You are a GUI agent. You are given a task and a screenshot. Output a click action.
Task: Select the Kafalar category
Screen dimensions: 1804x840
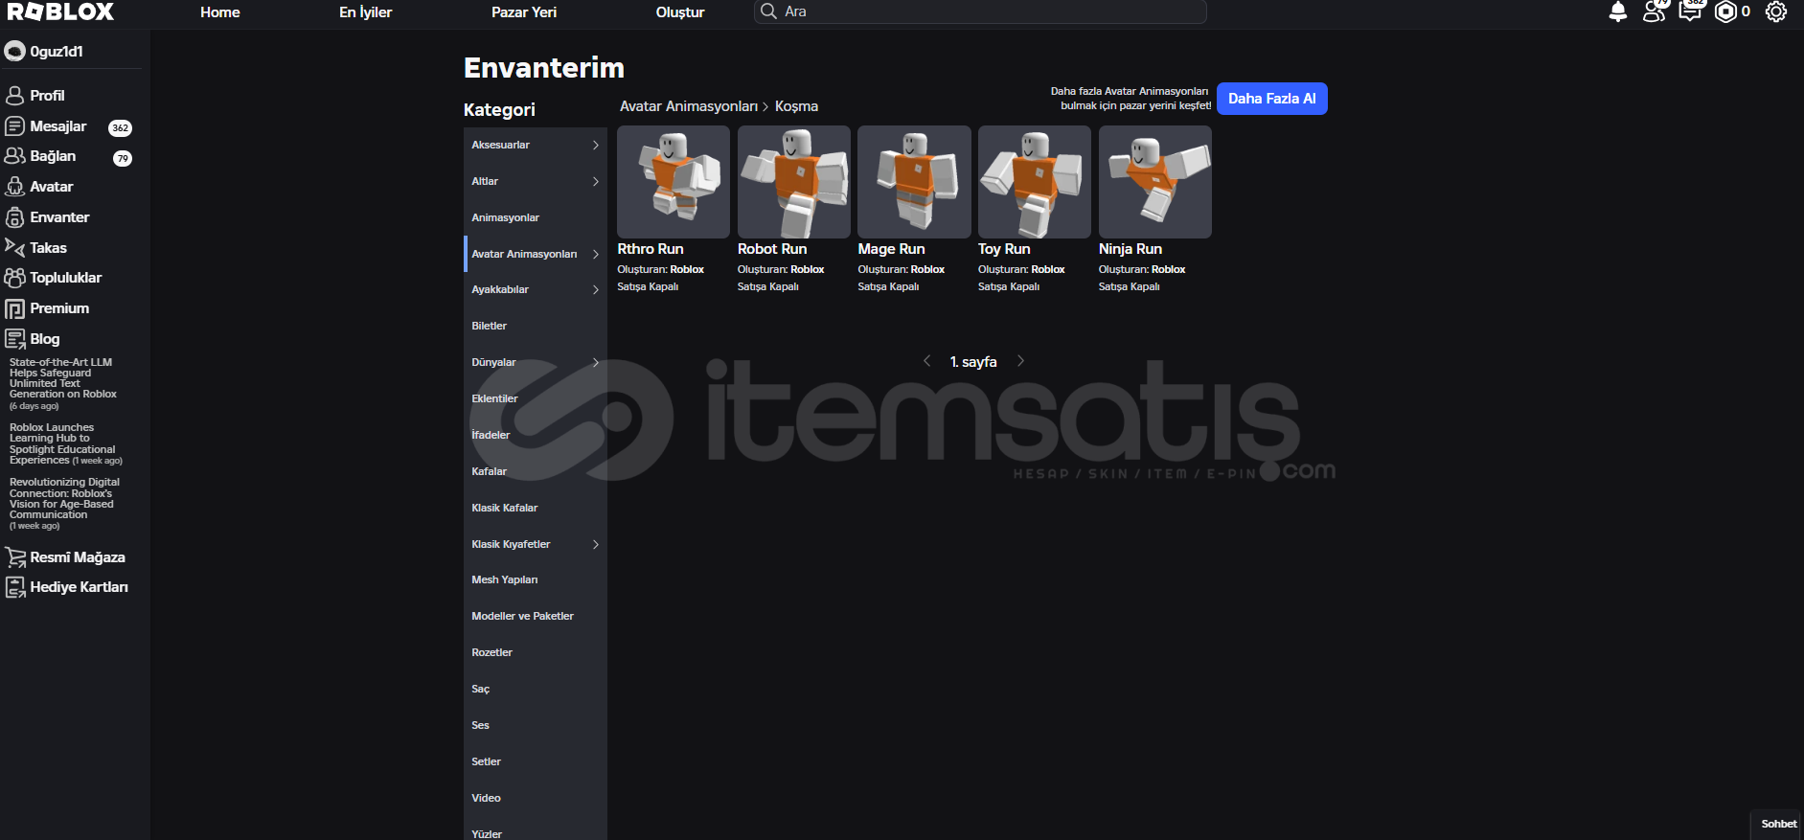(x=535, y=471)
